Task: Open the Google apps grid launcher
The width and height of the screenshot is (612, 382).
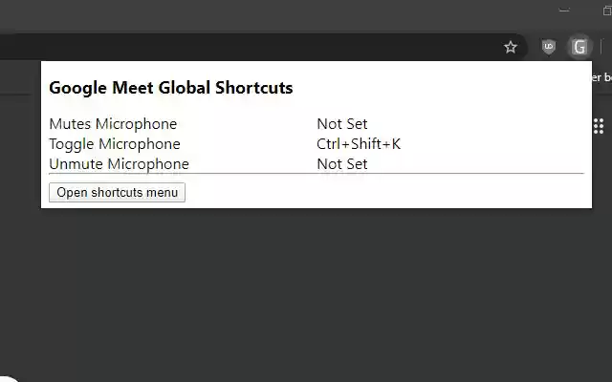Action: point(600,126)
